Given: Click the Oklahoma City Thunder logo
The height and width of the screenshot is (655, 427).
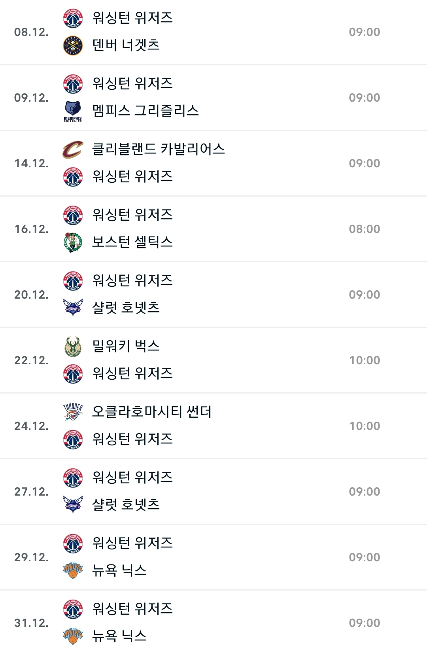Looking at the screenshot, I should pyautogui.click(x=73, y=412).
